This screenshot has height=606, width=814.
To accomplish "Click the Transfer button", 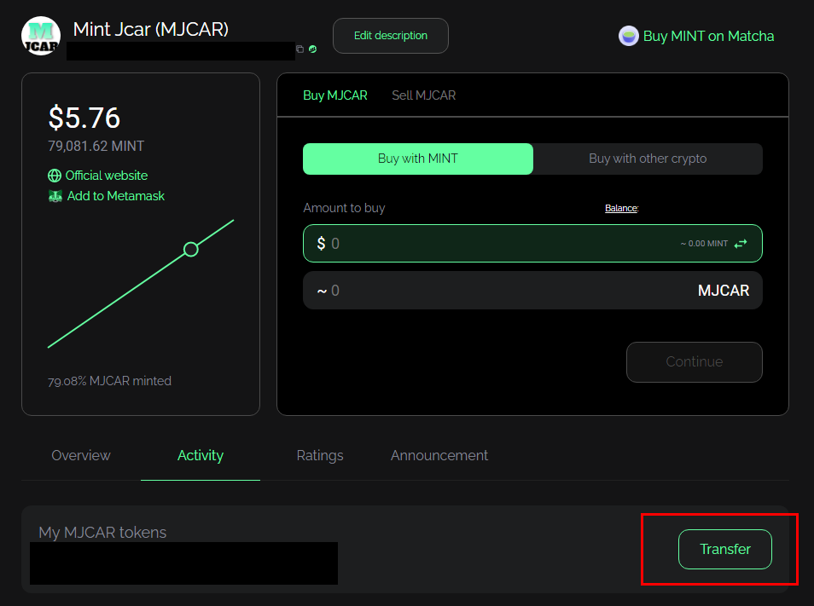I will coord(724,549).
